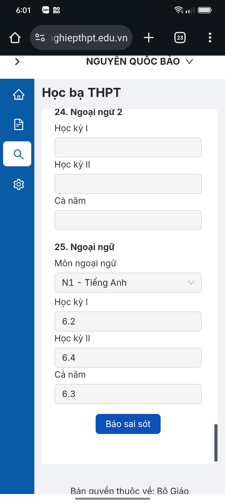Open the browser three-dot menu
Image resolution: width=225 pixels, height=504 pixels.
point(210,38)
